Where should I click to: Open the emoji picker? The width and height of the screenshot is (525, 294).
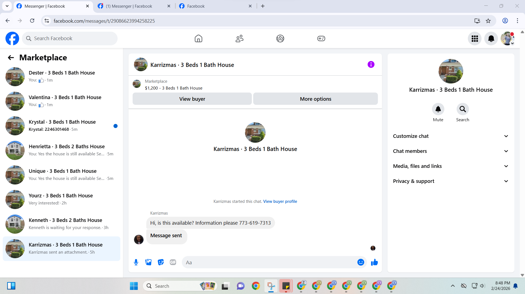click(x=361, y=262)
